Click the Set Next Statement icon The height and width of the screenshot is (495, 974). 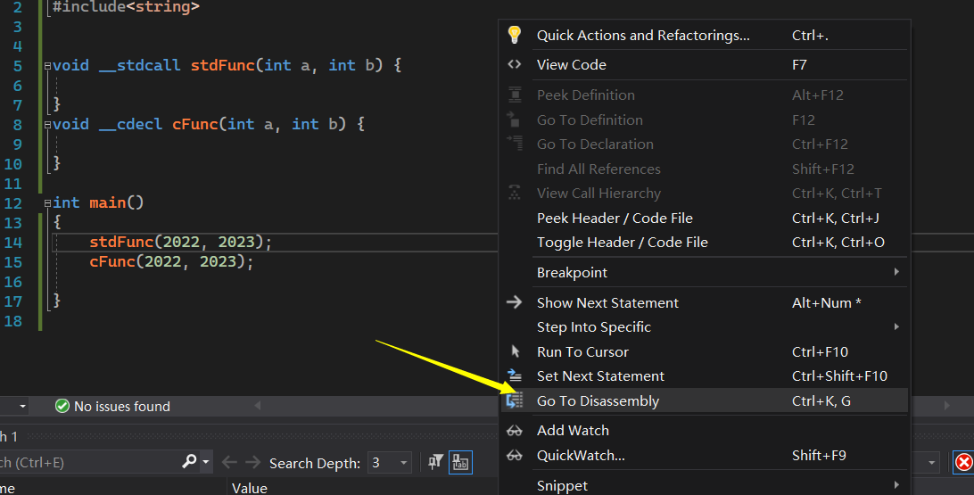click(514, 375)
